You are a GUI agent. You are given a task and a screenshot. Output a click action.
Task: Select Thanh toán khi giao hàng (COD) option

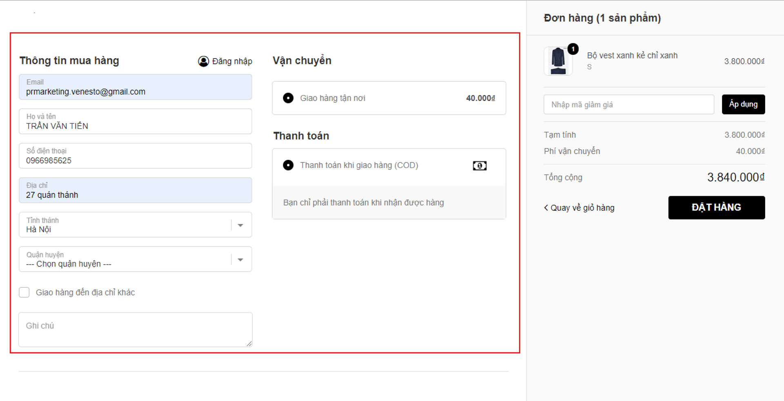tap(288, 165)
